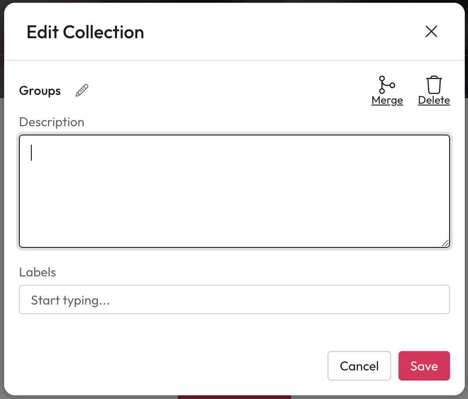Click the Groups collection name
This screenshot has height=399, width=468.
tap(40, 91)
